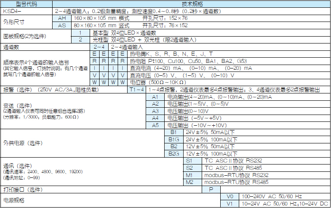
Task: Click the V1 low voltage power code
Action: (x=229, y=203)
